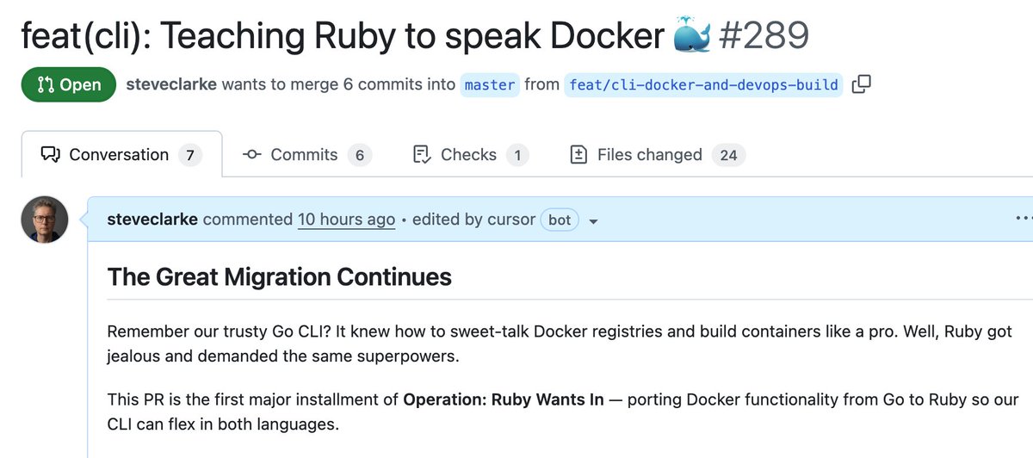Open the comment options ellipsis menu

coord(1024,219)
